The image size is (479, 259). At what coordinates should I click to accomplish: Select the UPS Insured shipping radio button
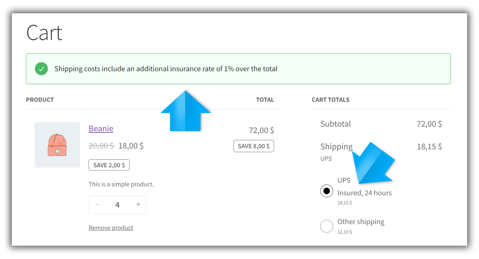click(x=327, y=191)
